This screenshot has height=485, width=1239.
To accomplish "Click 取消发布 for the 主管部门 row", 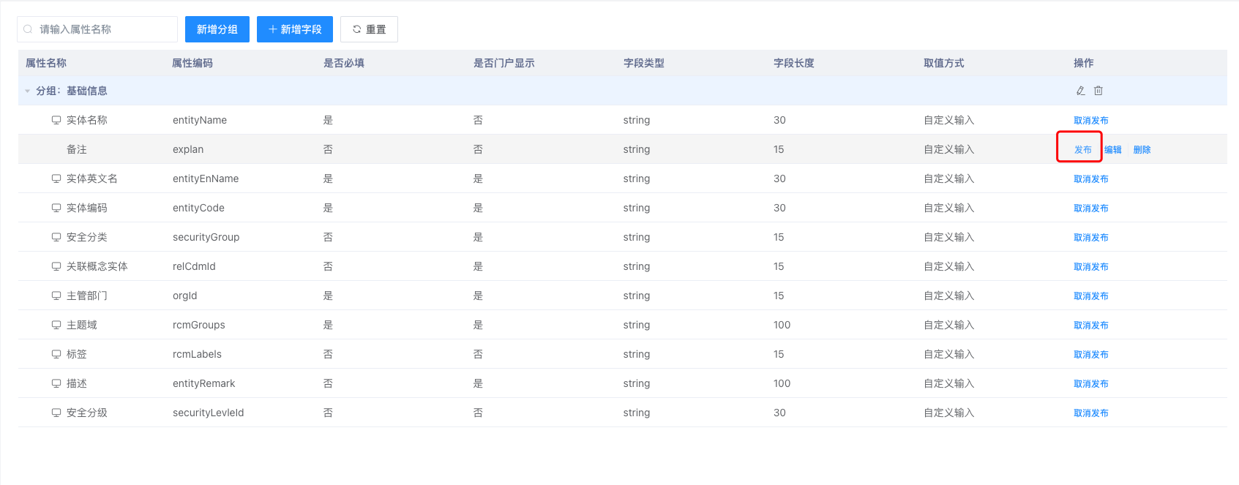I will [1090, 296].
